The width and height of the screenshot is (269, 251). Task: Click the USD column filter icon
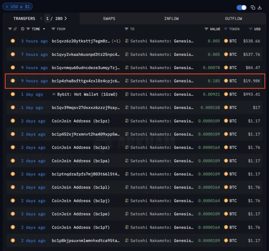click(x=251, y=29)
